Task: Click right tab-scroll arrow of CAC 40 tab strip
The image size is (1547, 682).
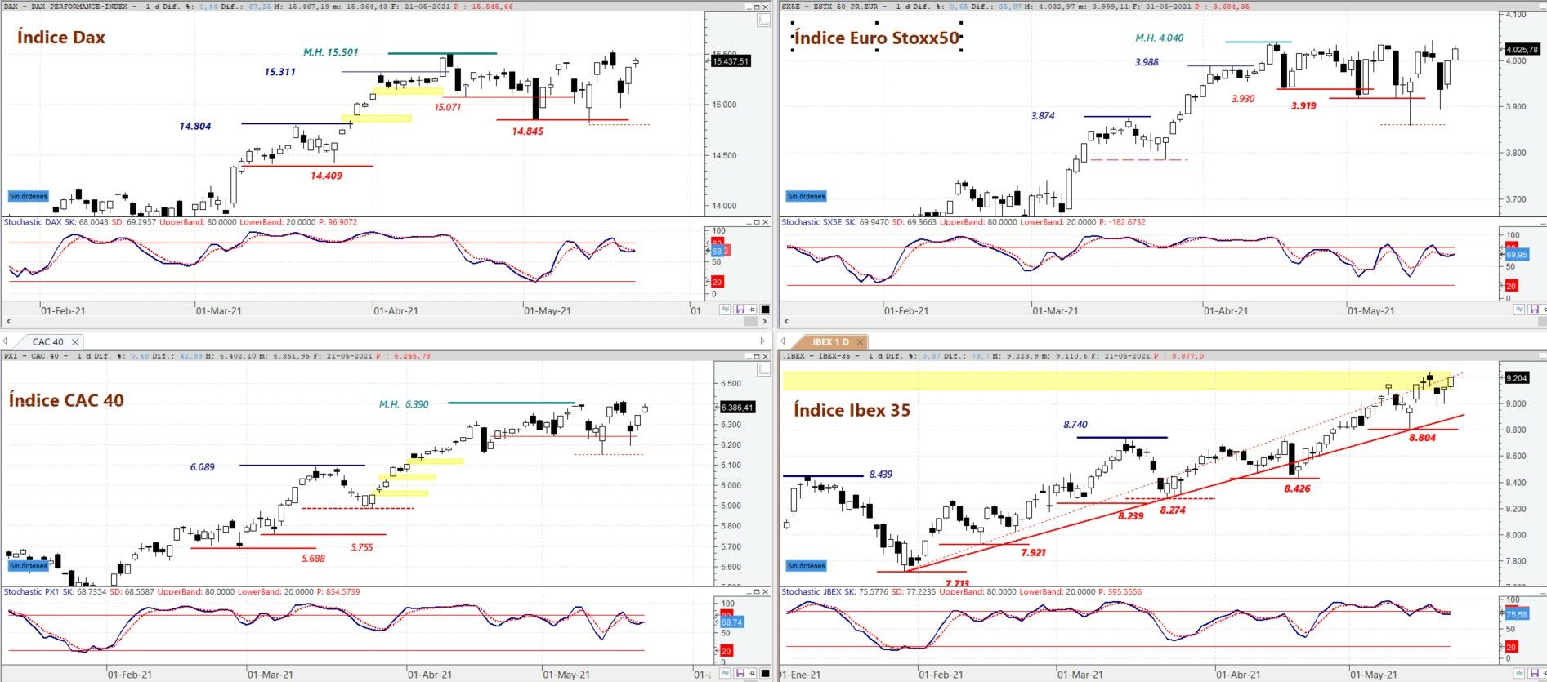Action: coord(763,341)
